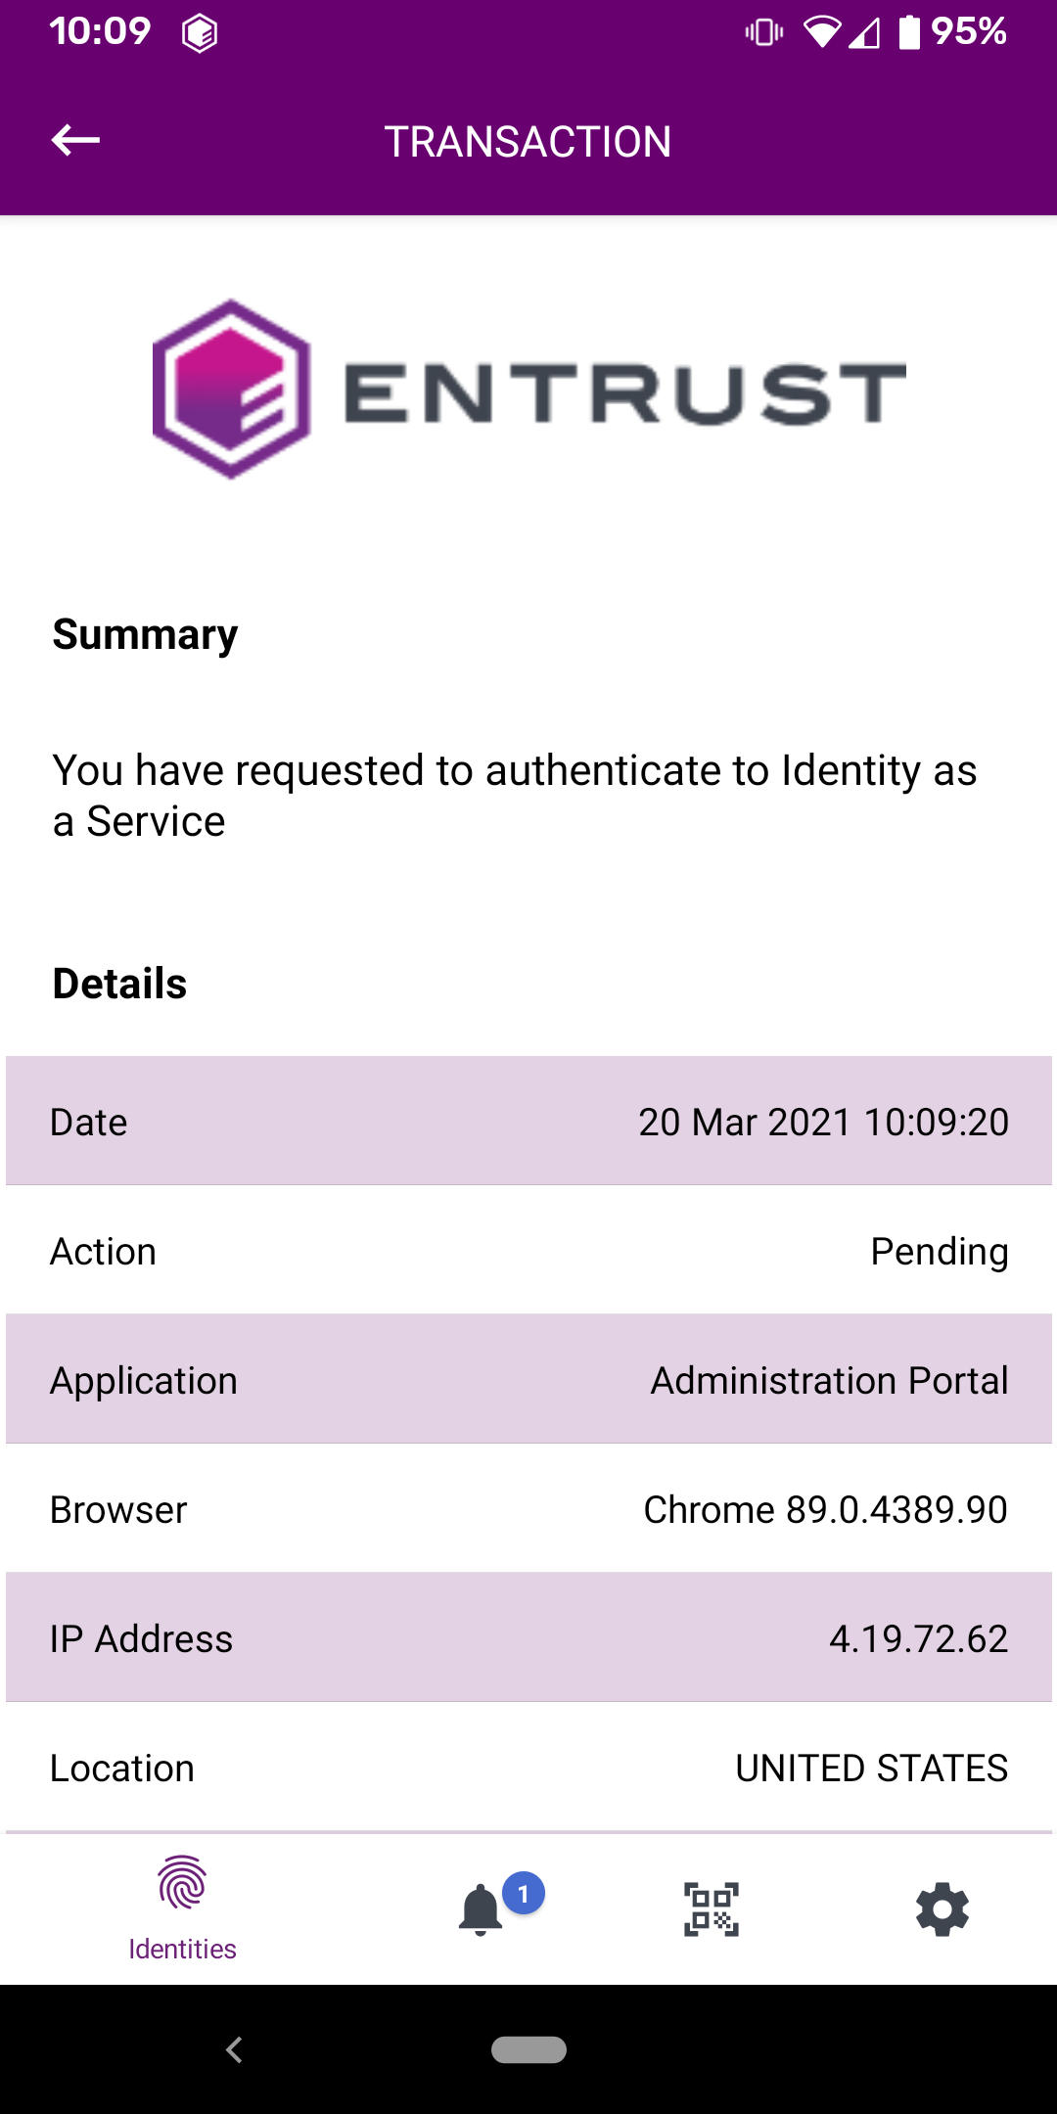Tap the back arrow in header
The image size is (1057, 2114).
[x=75, y=141]
